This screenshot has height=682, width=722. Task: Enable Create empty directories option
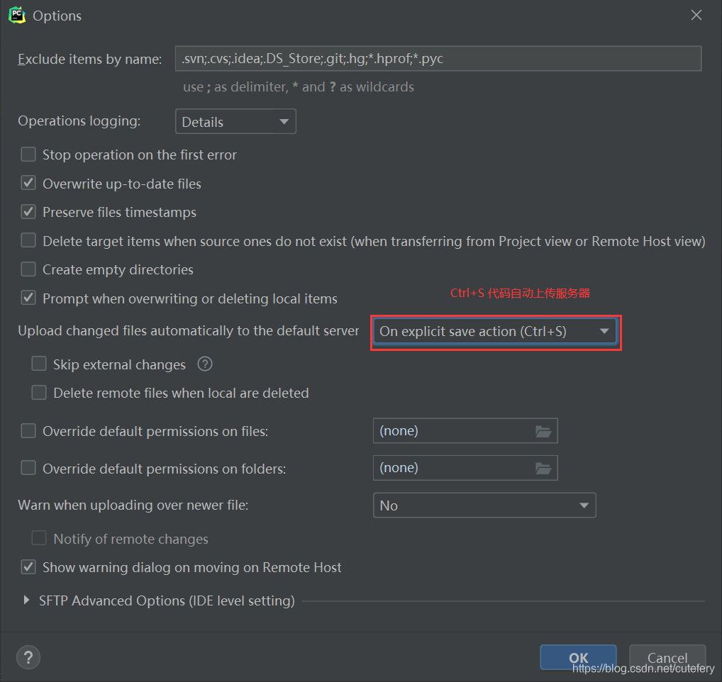[x=28, y=269]
